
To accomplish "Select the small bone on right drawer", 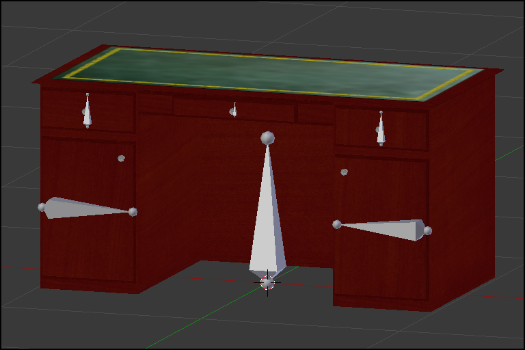I will pyautogui.click(x=381, y=129).
